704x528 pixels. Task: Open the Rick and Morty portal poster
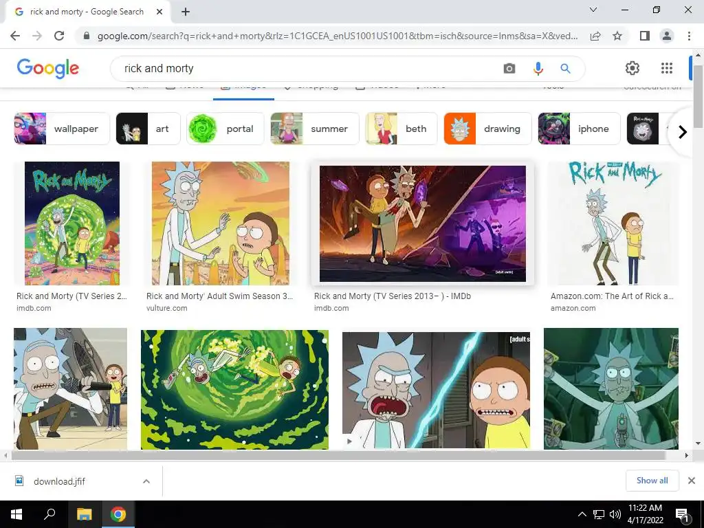pyautogui.click(x=71, y=223)
